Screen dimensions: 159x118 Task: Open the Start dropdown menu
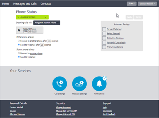(132, 4)
